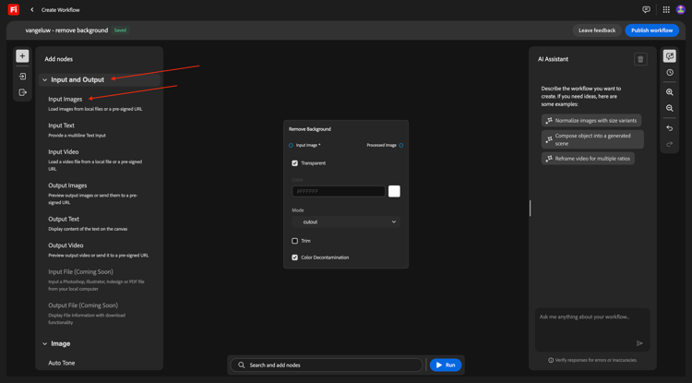Click the search magnifier icon in node bar
The height and width of the screenshot is (383, 692).
[x=242, y=365]
